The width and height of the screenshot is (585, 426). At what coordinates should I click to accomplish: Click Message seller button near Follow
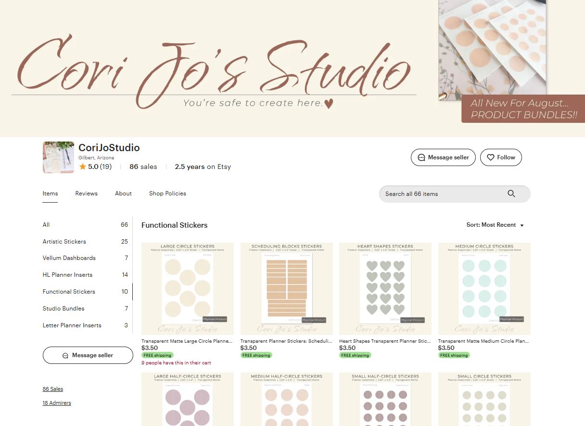443,157
